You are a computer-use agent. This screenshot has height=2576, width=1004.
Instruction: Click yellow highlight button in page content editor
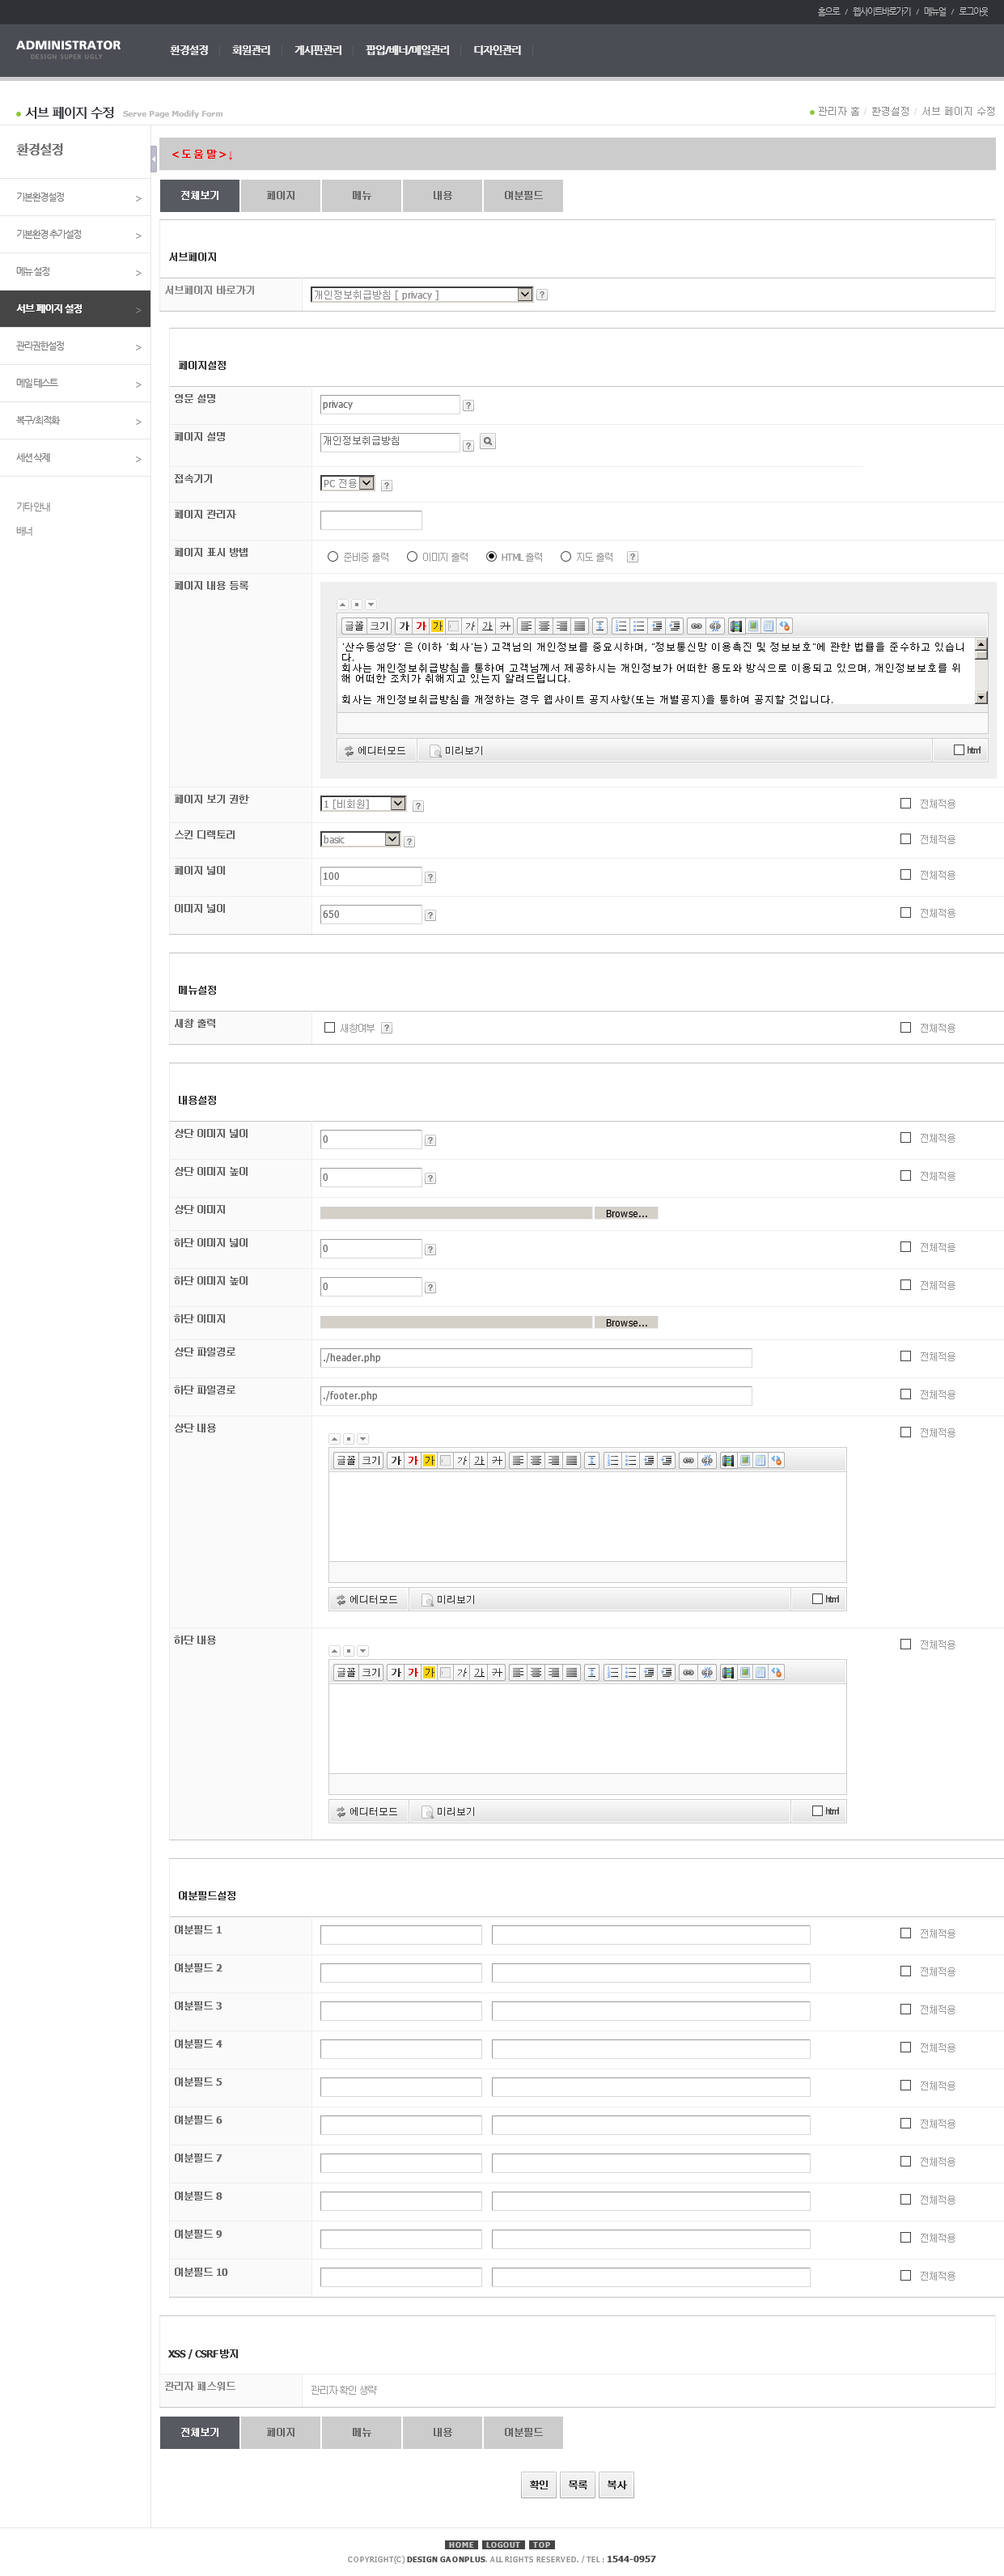coord(437,626)
